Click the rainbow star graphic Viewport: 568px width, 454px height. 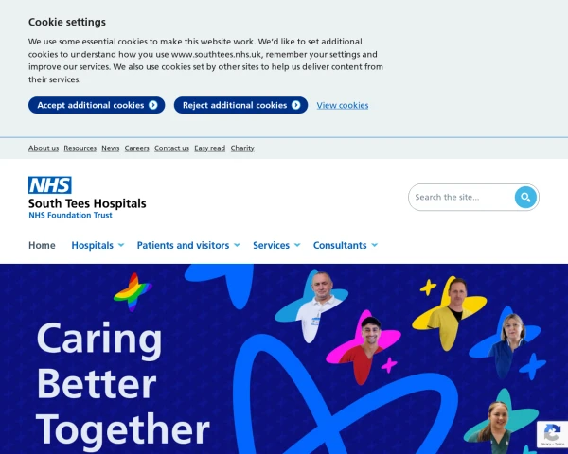point(133,292)
